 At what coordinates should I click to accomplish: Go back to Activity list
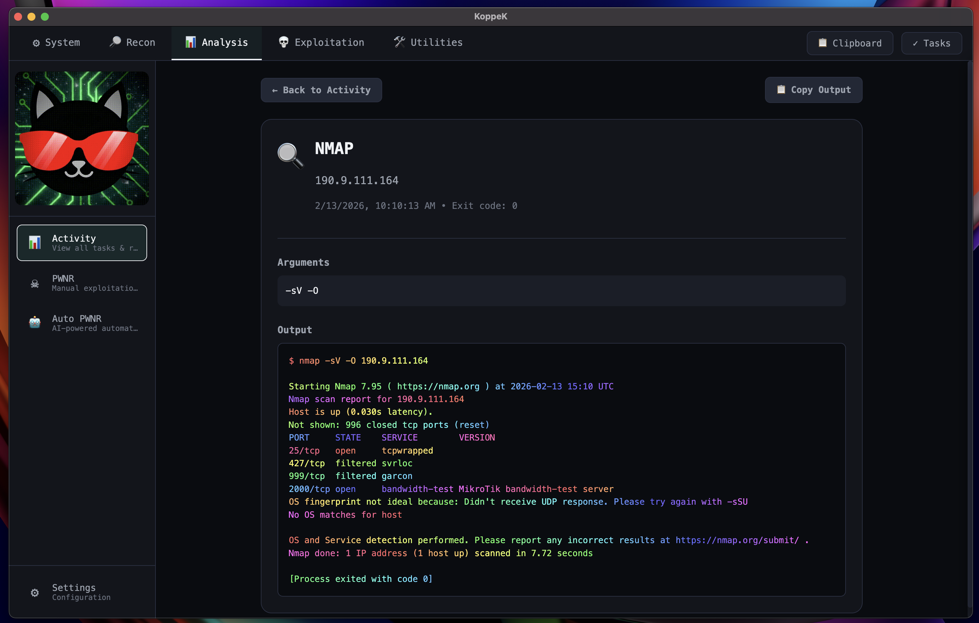tap(321, 90)
